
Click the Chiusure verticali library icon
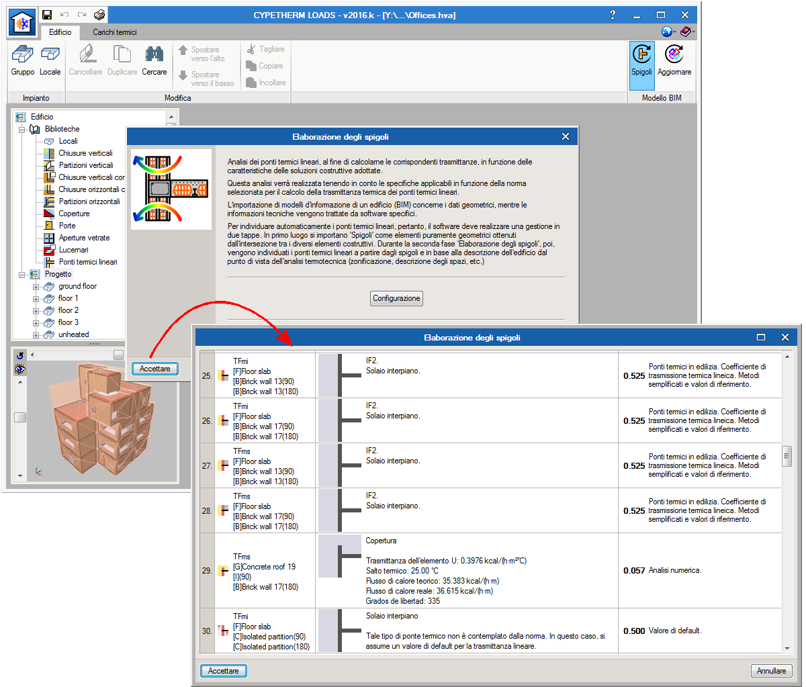tap(48, 153)
